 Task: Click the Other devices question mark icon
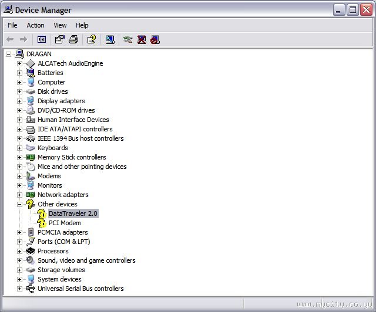31,204
